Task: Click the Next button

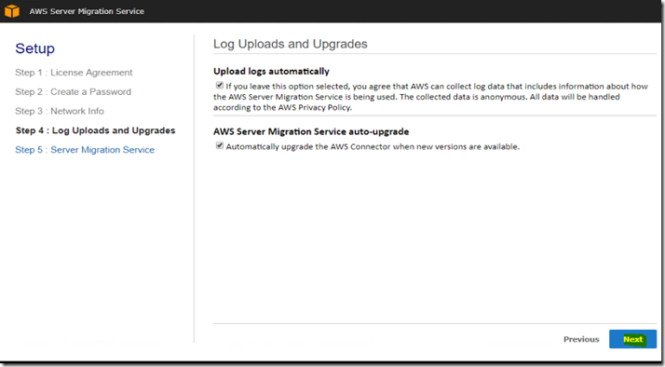Action: [x=632, y=339]
